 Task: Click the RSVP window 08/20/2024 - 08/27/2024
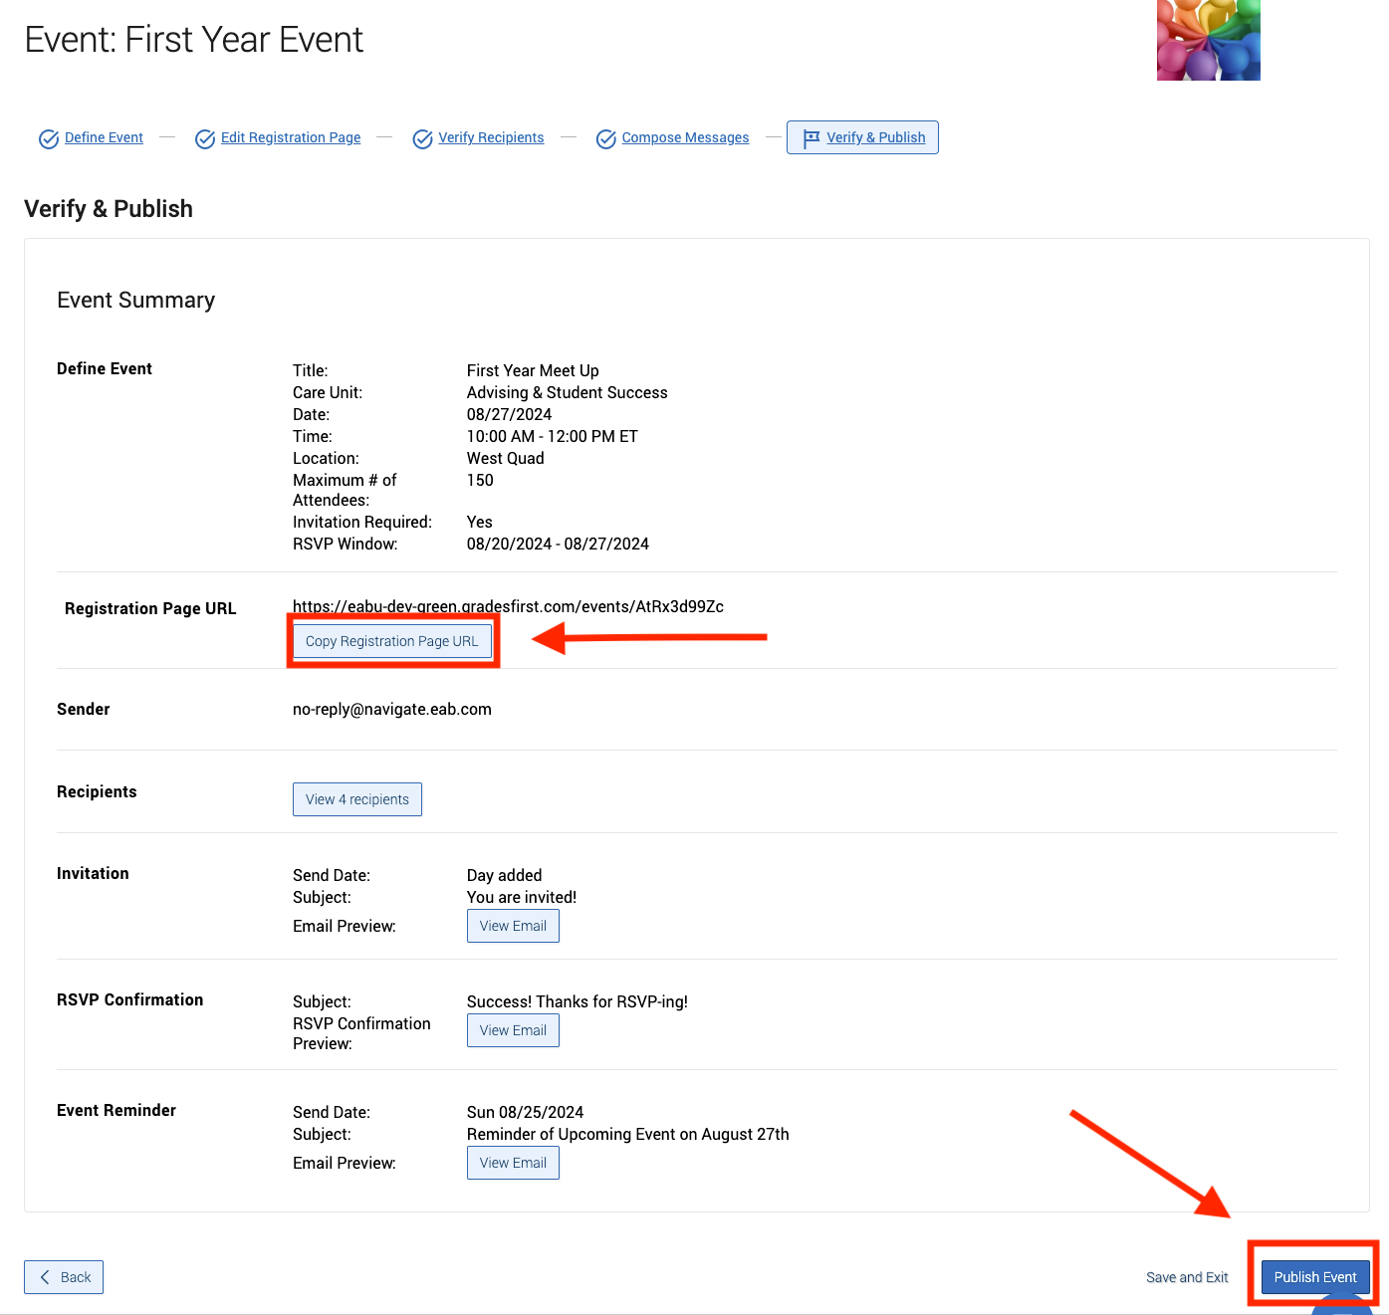pyautogui.click(x=558, y=544)
